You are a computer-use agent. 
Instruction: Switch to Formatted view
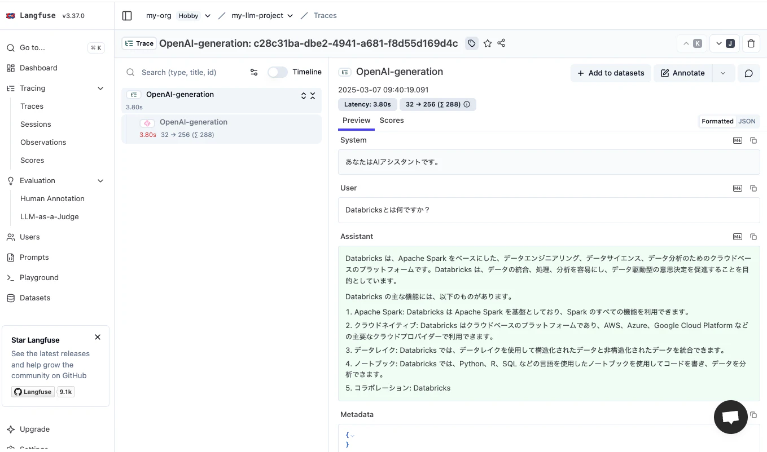[717, 121]
